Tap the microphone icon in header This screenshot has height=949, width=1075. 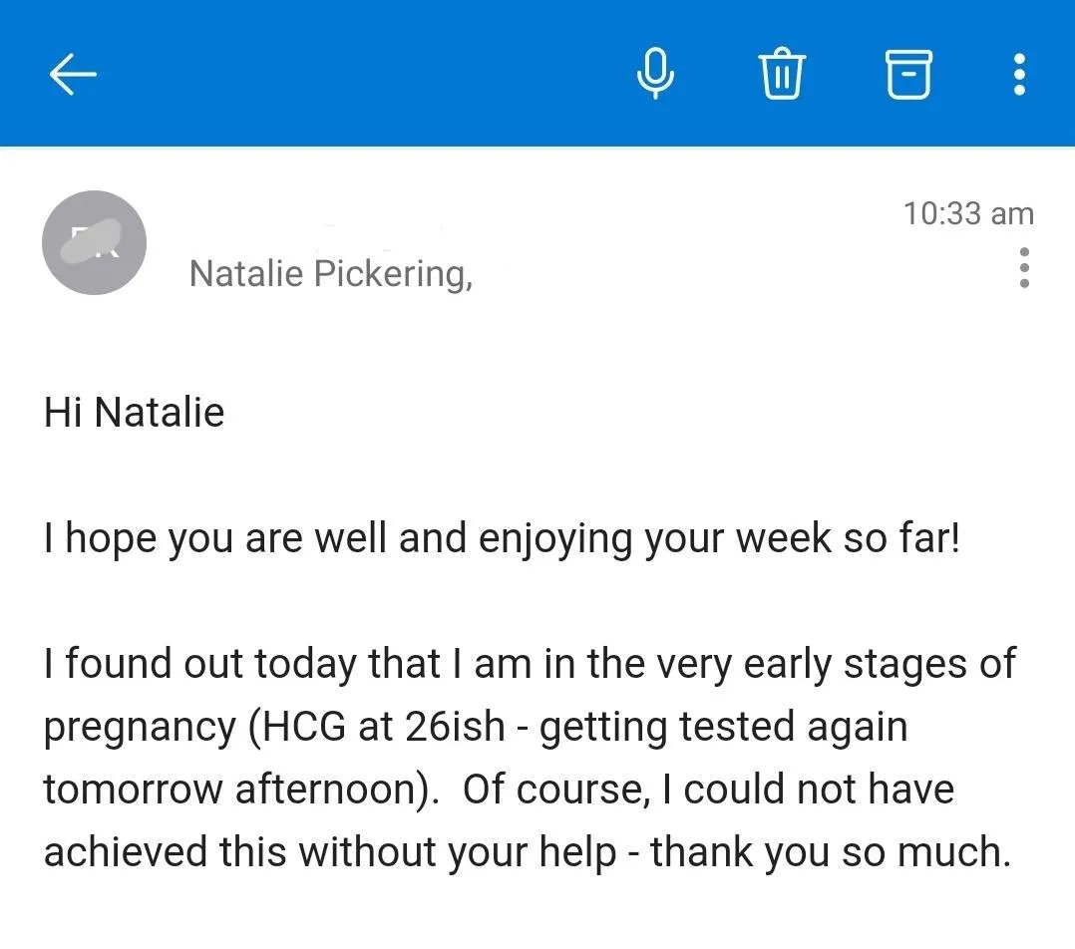coord(655,74)
